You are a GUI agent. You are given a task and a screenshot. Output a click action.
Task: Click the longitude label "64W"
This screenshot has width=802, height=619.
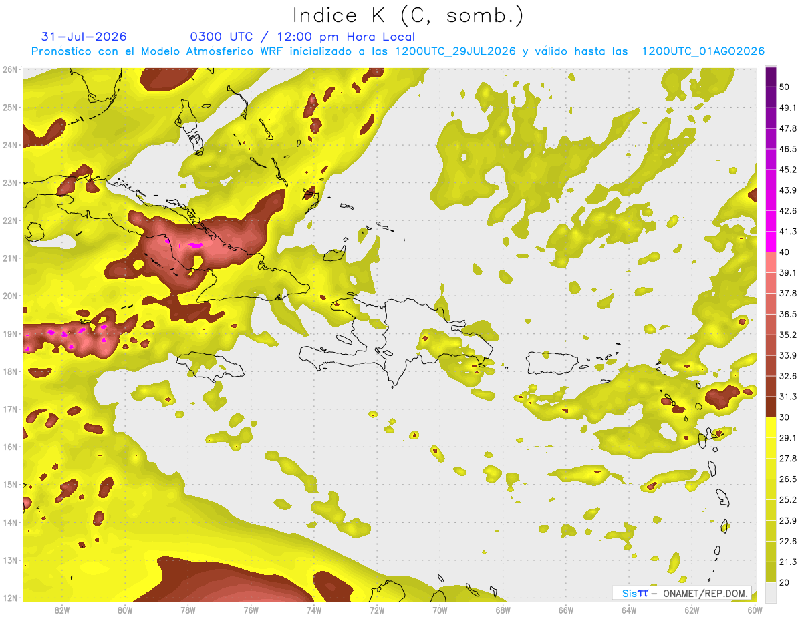[x=629, y=610]
